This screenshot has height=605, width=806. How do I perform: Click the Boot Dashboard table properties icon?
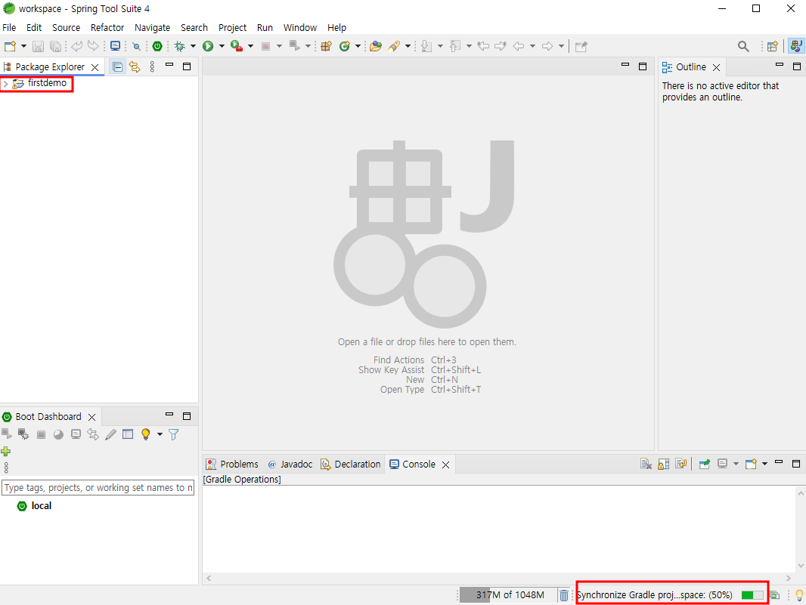(x=128, y=434)
